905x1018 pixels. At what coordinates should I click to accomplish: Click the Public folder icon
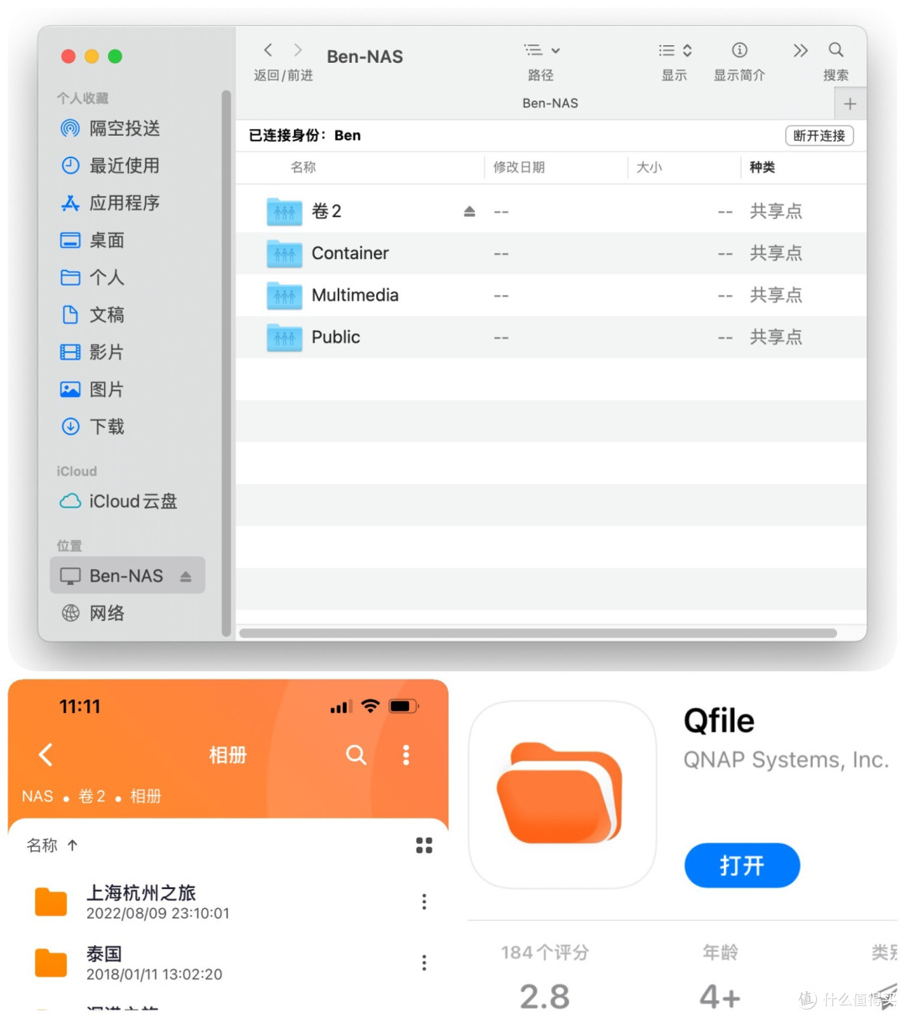(284, 338)
